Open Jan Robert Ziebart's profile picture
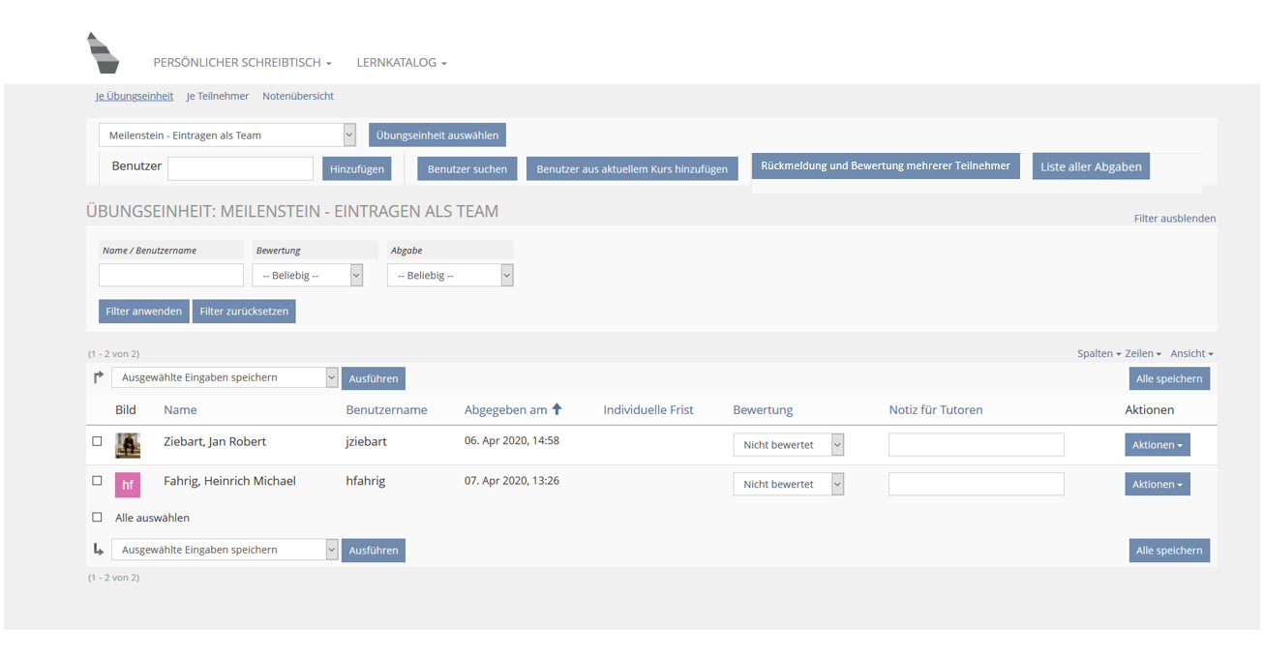The height and width of the screenshot is (659, 1264). 128,445
